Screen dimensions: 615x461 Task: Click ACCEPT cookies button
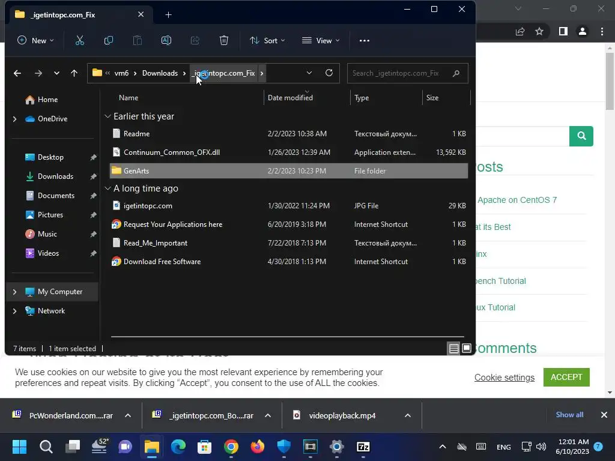click(x=566, y=377)
